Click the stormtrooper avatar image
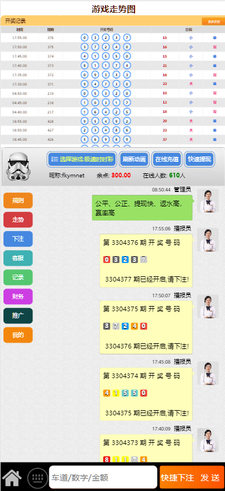Screen dimensions: 225x491 point(19,166)
